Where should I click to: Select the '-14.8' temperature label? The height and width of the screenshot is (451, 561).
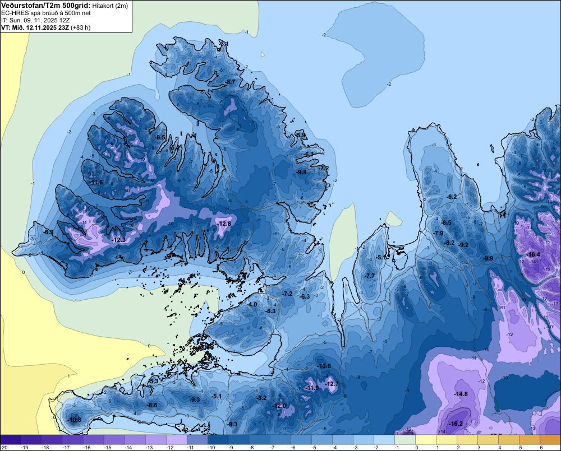[x=461, y=394]
